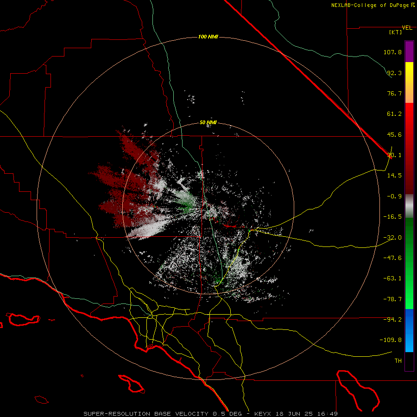This screenshot has width=417, height=417.
Task: Click the Super-Resolution Base Velocity caption
Action: [211, 414]
